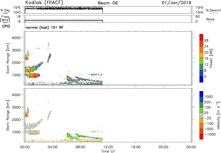Click the 18 tick on the frequency axis
Screen dimensions: 221x153
(x=19, y=17)
